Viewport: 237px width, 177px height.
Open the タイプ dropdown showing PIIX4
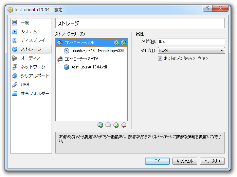(192, 50)
